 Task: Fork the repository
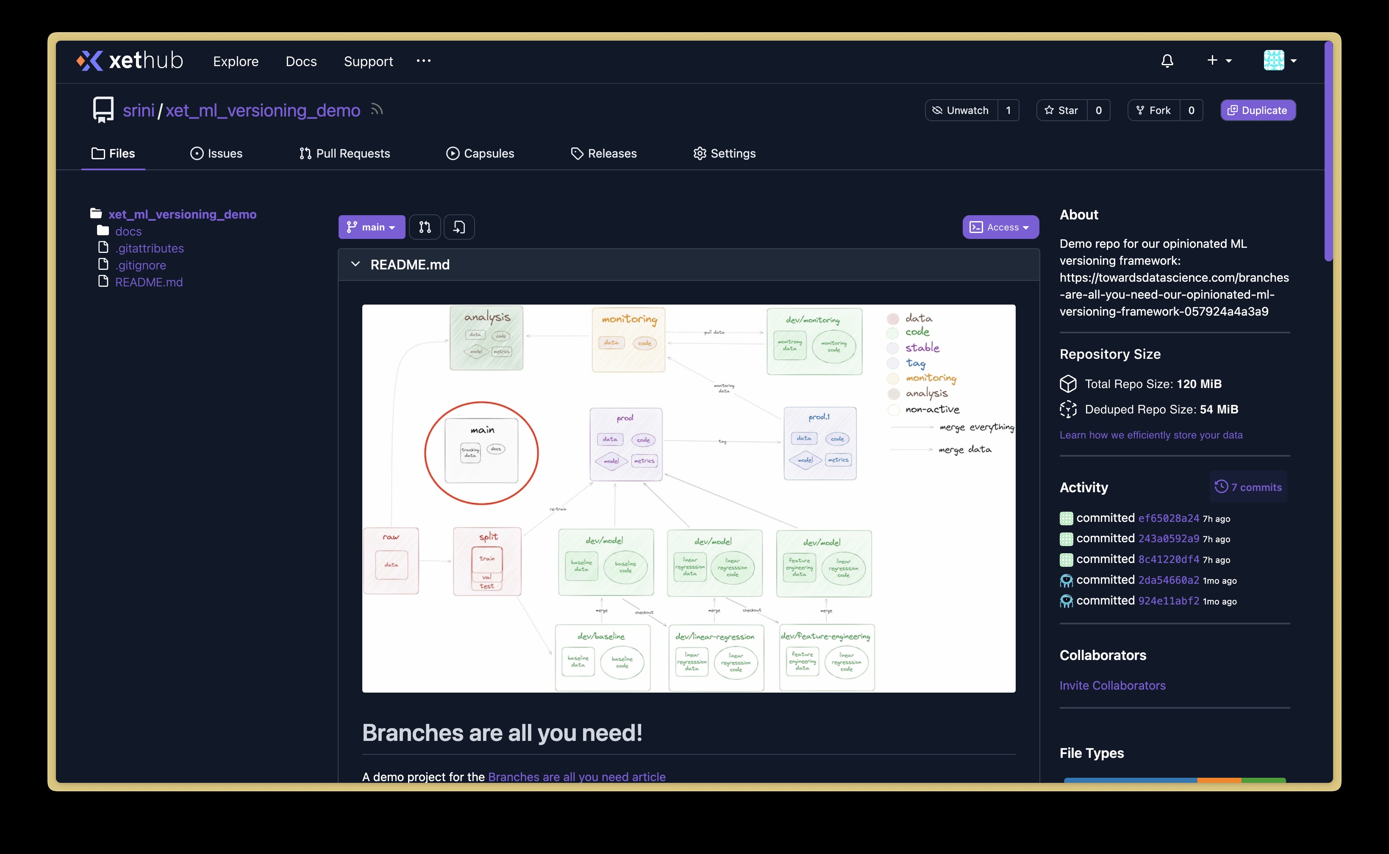click(x=1154, y=110)
